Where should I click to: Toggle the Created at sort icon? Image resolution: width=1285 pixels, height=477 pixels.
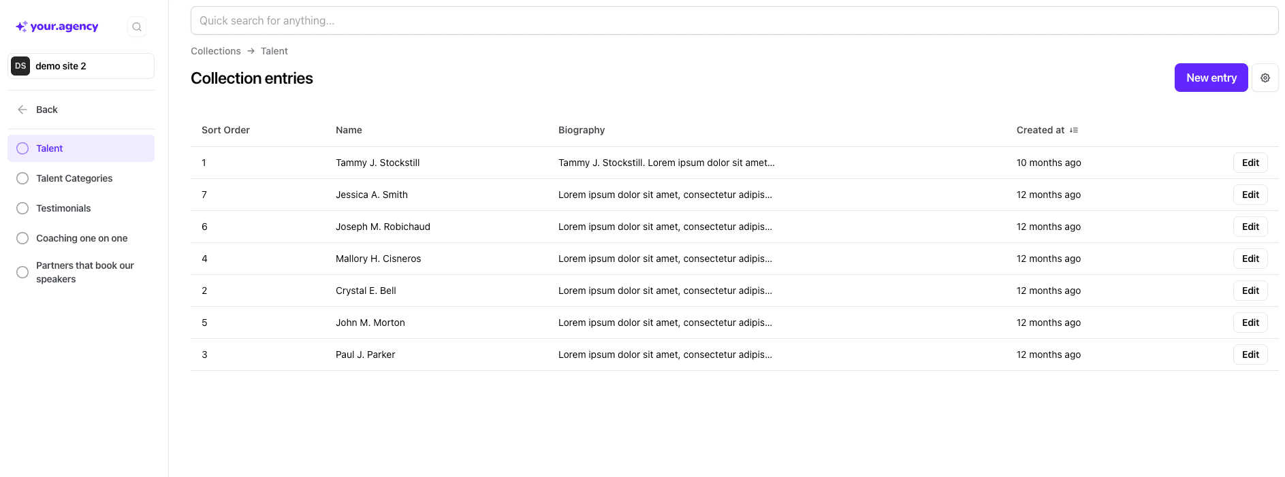pos(1074,130)
